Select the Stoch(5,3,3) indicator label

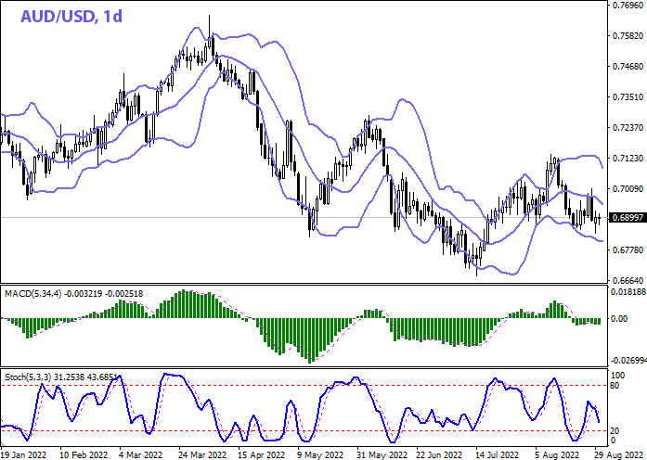point(25,378)
